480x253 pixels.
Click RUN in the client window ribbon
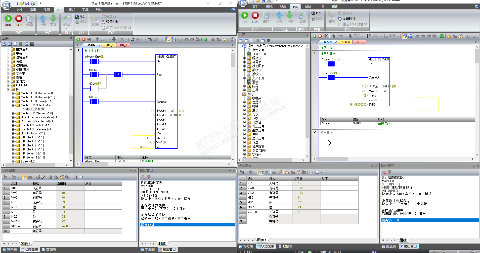pos(8,21)
